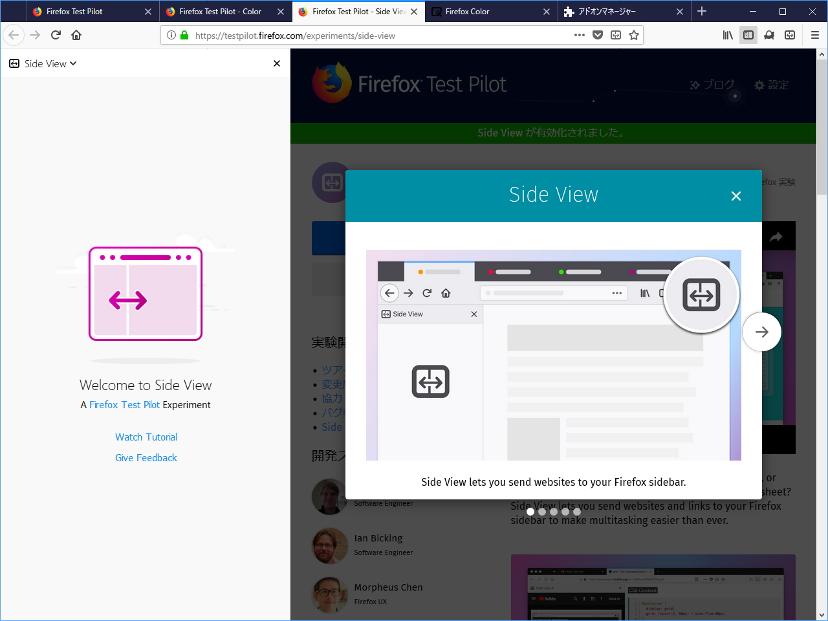Select the third tour pagination dot
828x621 pixels.
pos(554,512)
